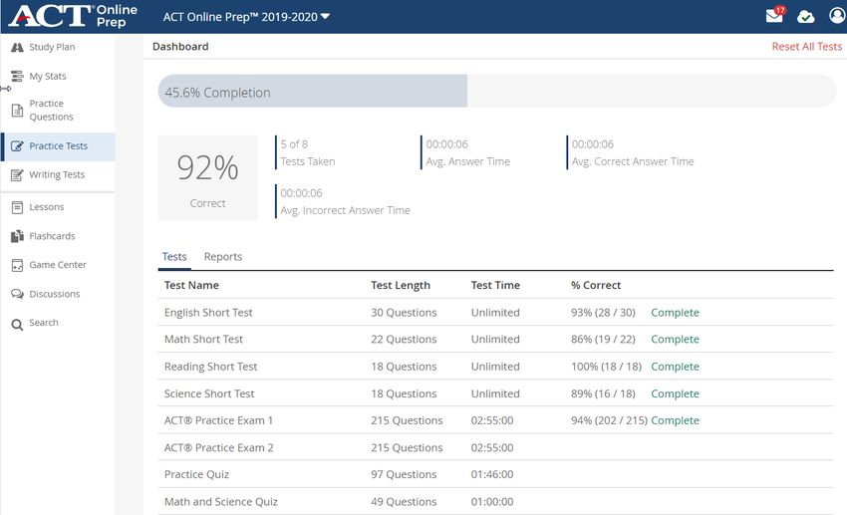The image size is (847, 515).
Task: Click the Discussions chat bubbles icon
Action: pos(17,294)
